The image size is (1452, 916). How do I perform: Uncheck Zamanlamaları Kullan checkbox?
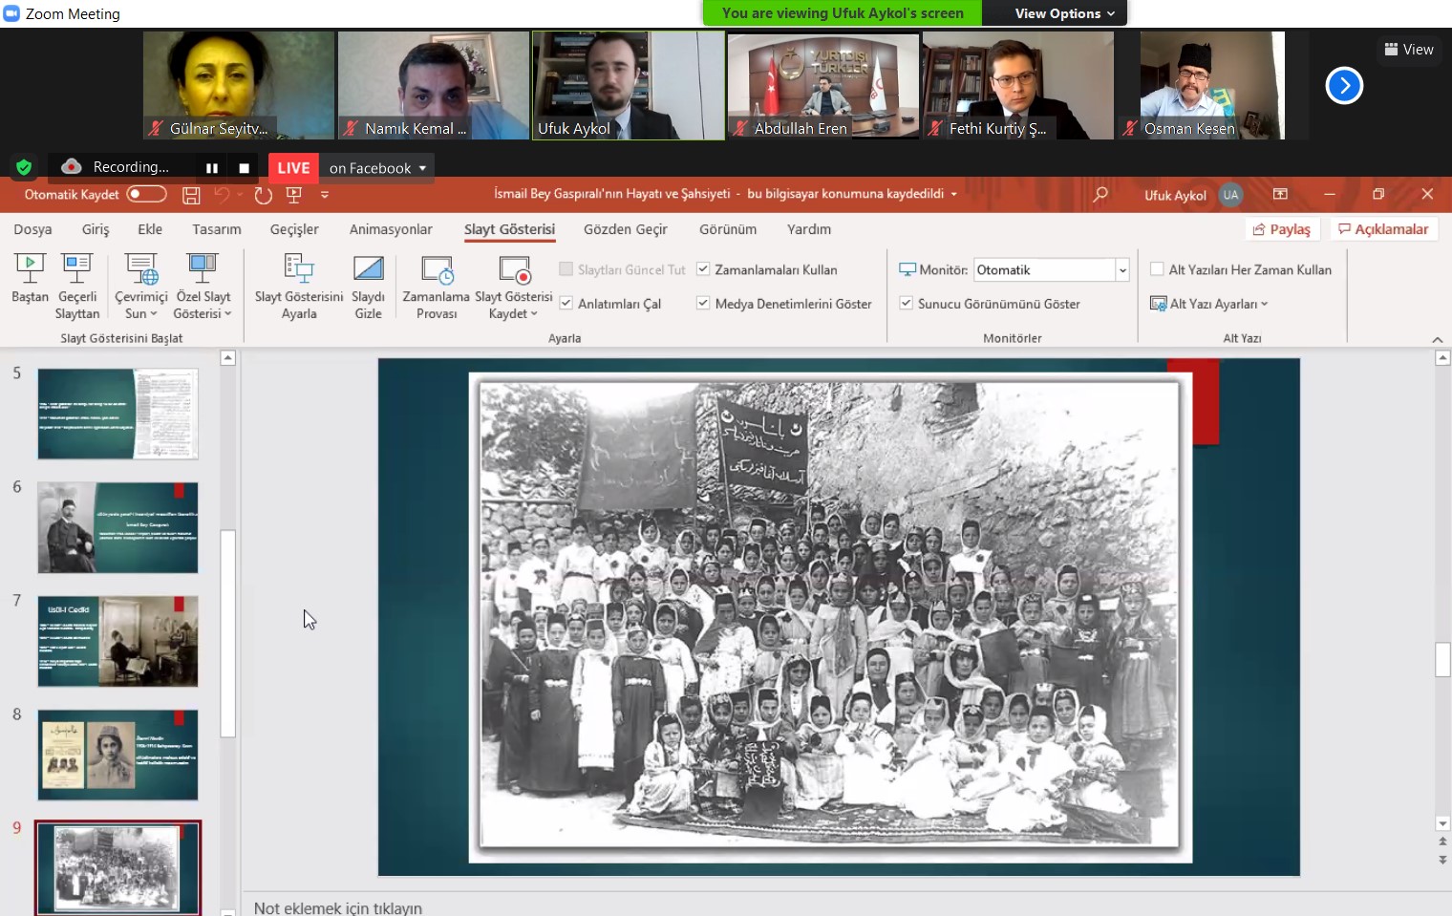tap(703, 269)
